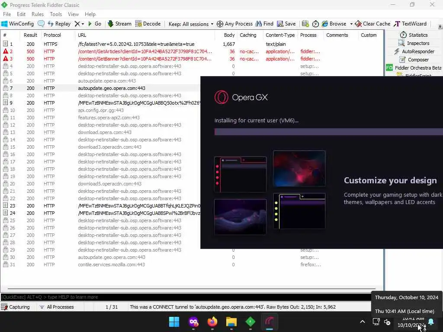Toggle Stream mode in toolbar
Screen dimensions: 443x332
[x=119, y=24]
